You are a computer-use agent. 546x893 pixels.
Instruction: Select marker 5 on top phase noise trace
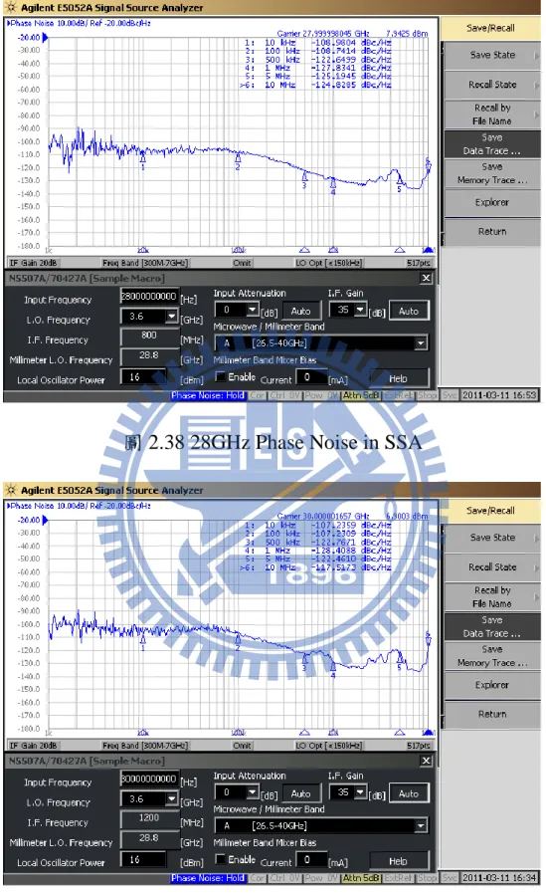click(399, 182)
